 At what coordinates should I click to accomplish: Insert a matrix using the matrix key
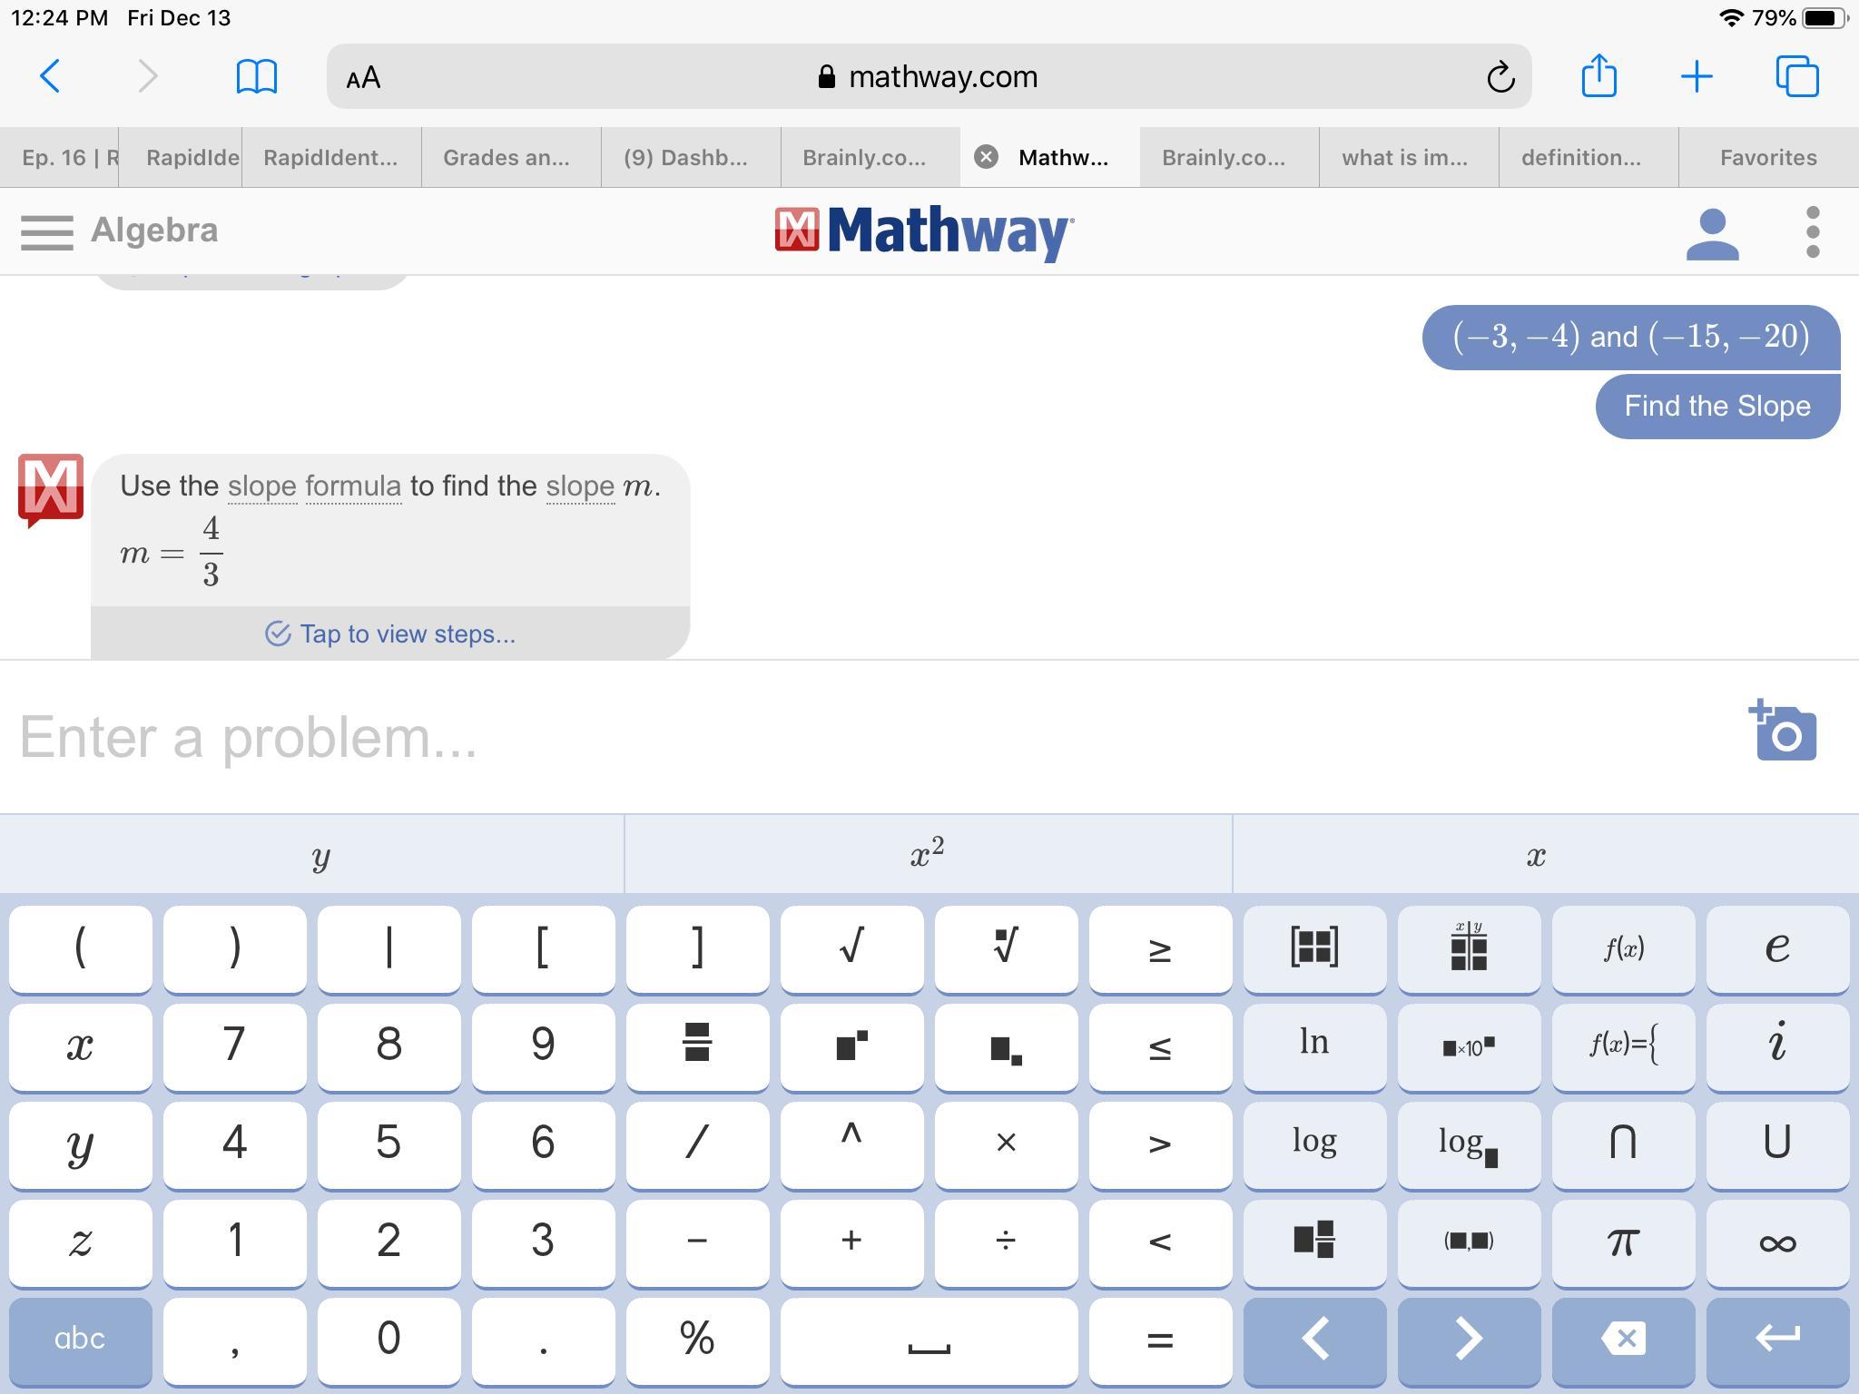click(1313, 947)
